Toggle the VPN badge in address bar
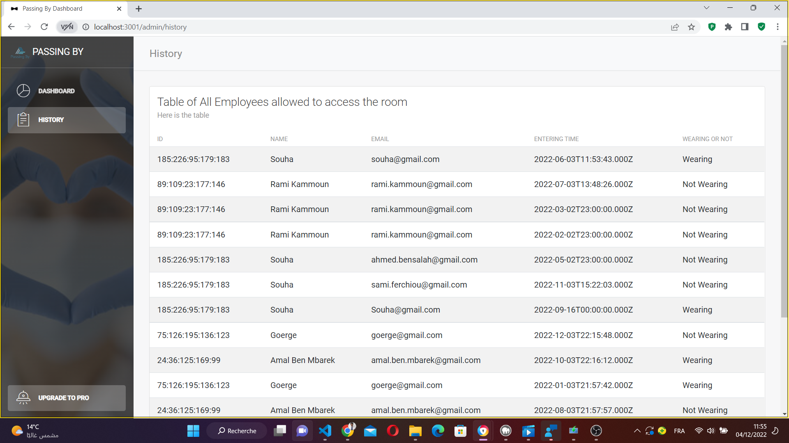 [67, 27]
